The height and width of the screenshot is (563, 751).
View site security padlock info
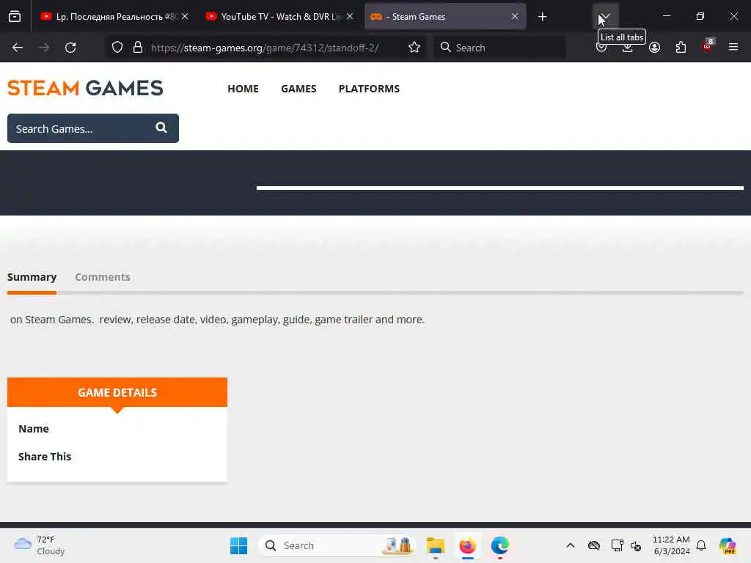(138, 47)
